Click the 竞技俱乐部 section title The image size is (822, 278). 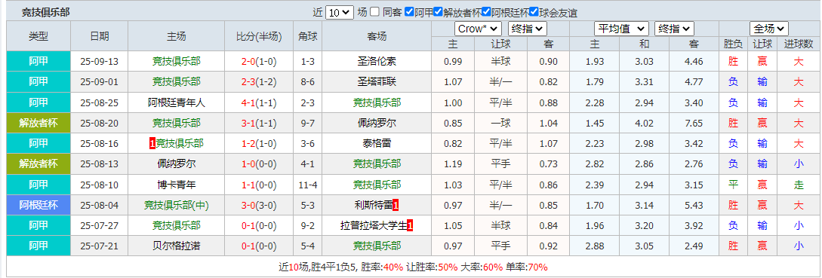pyautogui.click(x=45, y=13)
